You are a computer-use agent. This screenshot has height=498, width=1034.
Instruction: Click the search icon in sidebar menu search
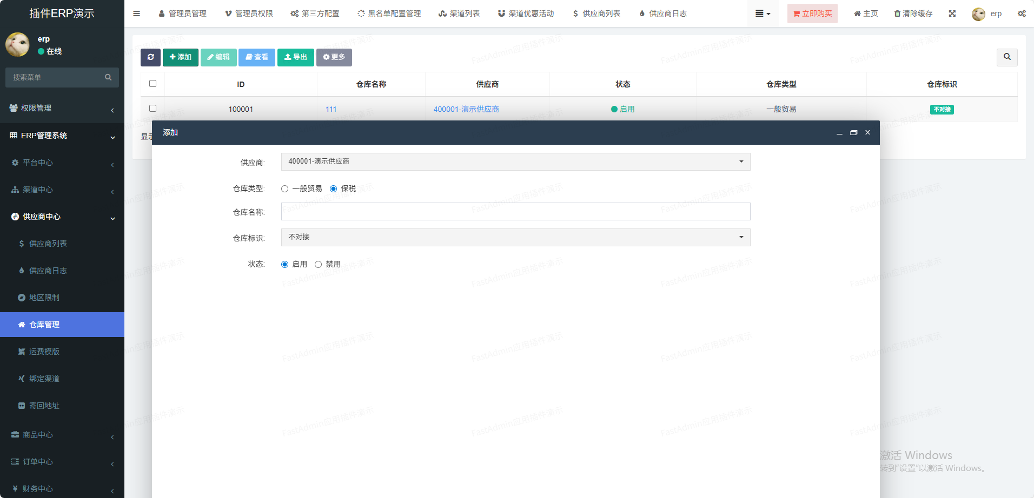click(x=108, y=77)
